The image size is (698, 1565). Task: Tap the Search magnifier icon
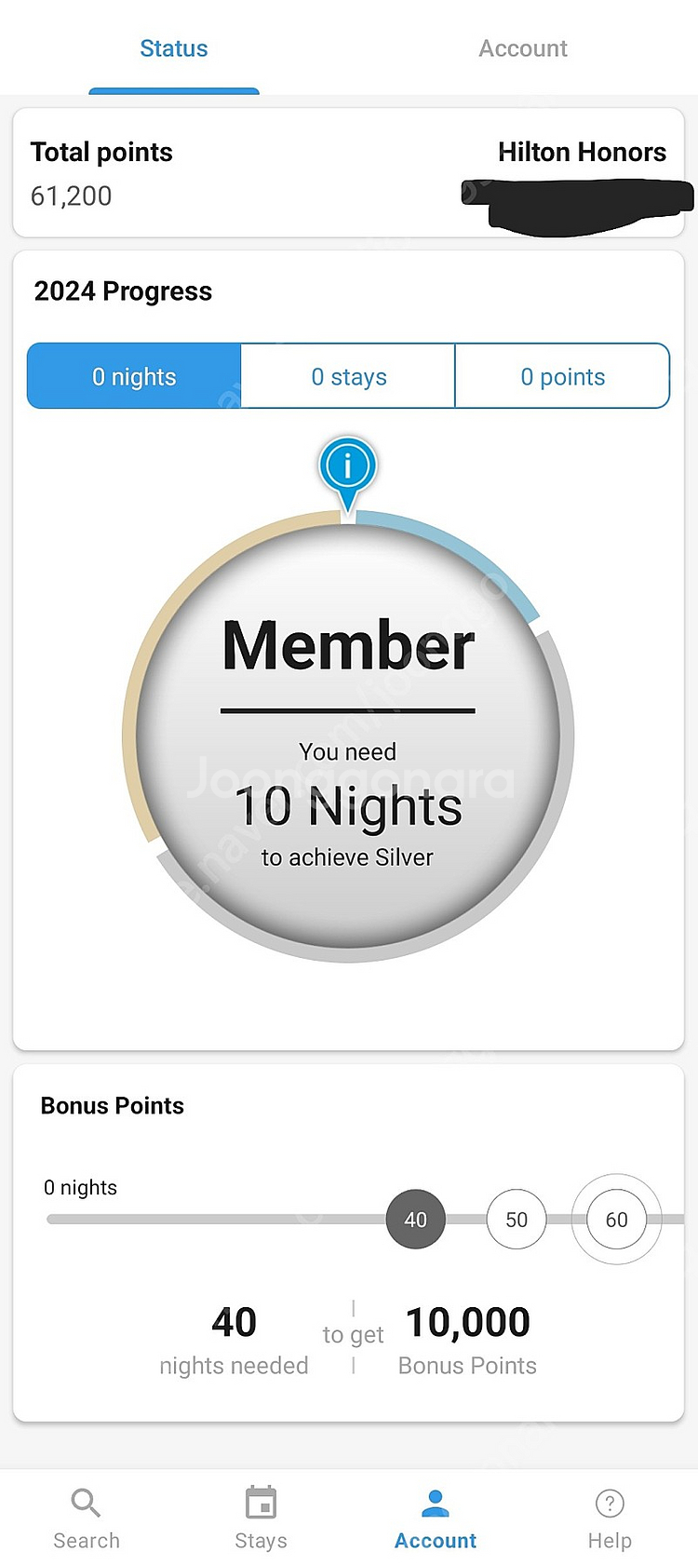(86, 1503)
